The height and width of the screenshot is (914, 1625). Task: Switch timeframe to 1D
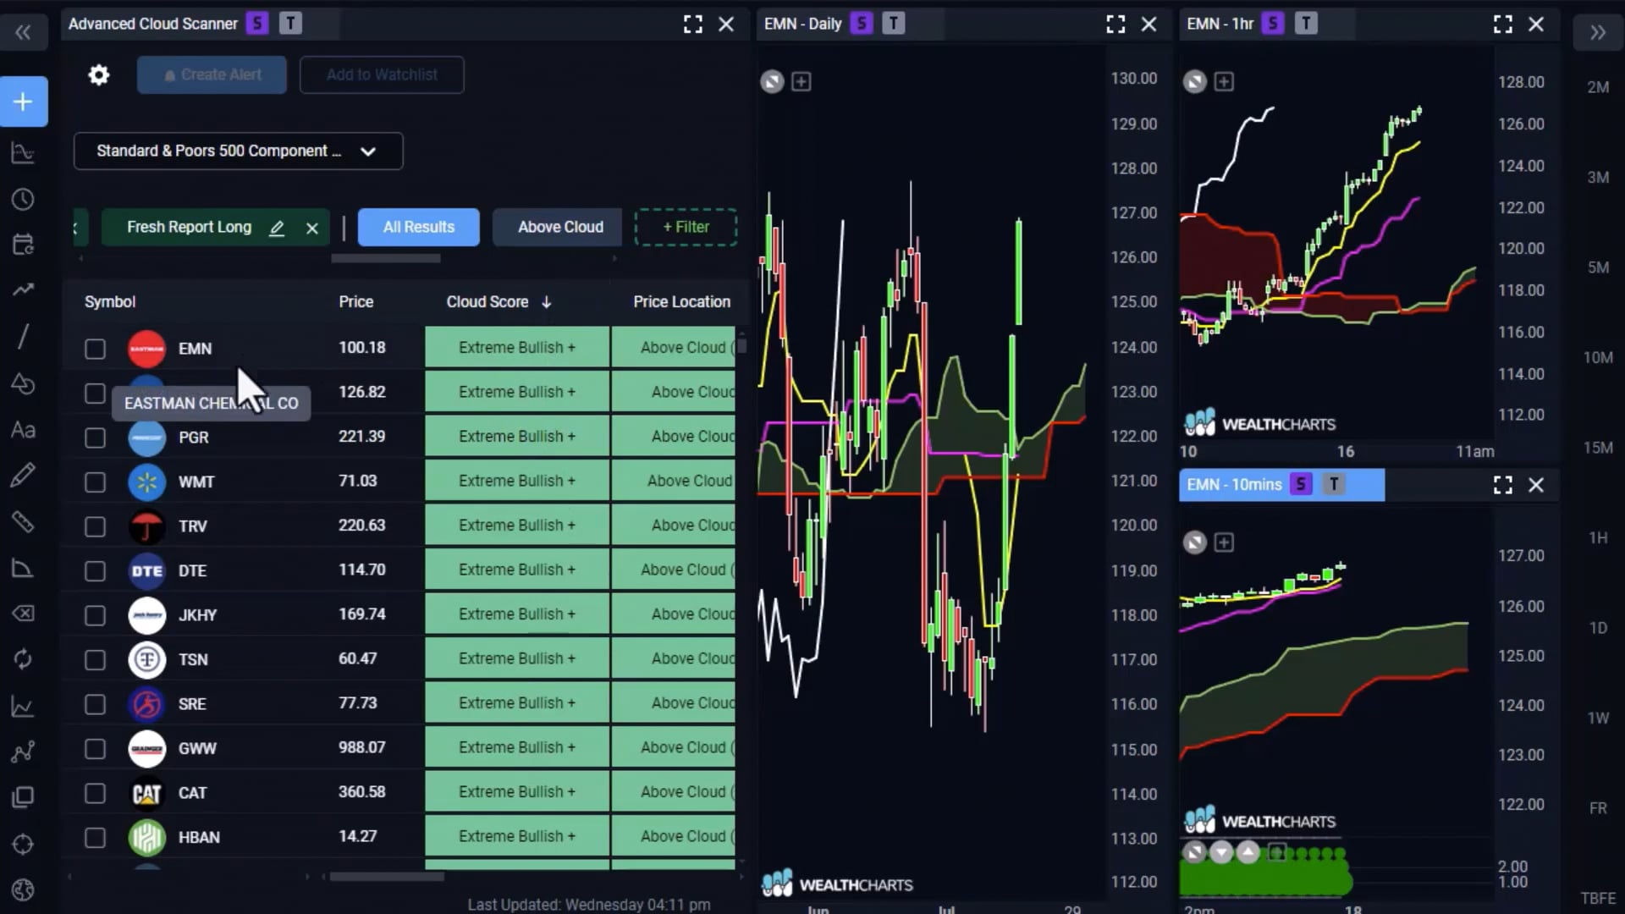tap(1598, 629)
